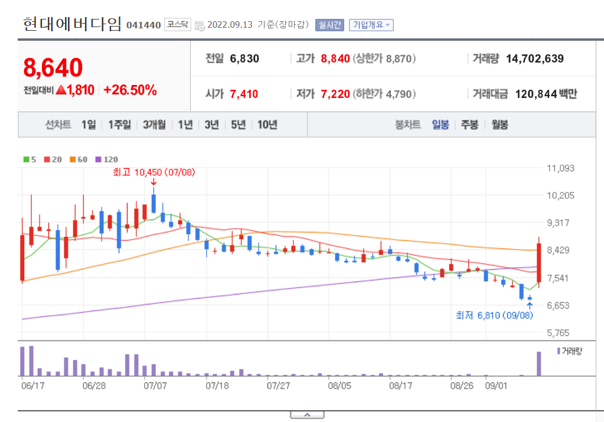Screen dimensions: 604x422
Task: Click the purple 120-day moving average swatch
Action: 98,159
